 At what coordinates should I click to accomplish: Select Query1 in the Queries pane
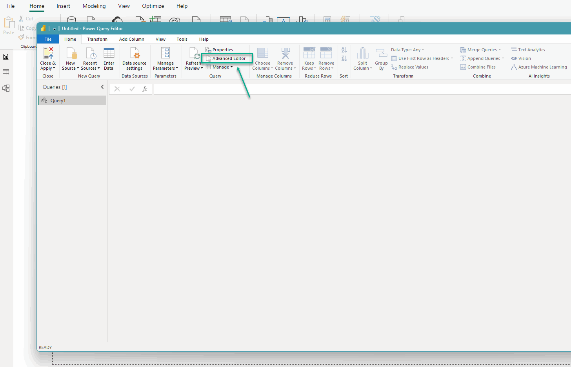coord(58,100)
